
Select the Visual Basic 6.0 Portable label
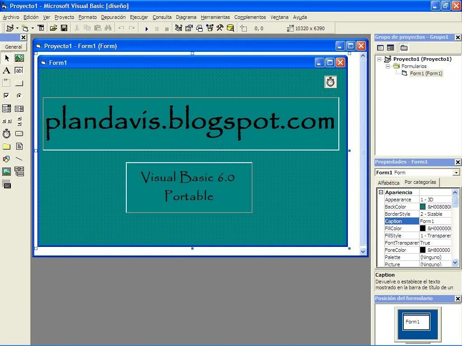point(189,187)
